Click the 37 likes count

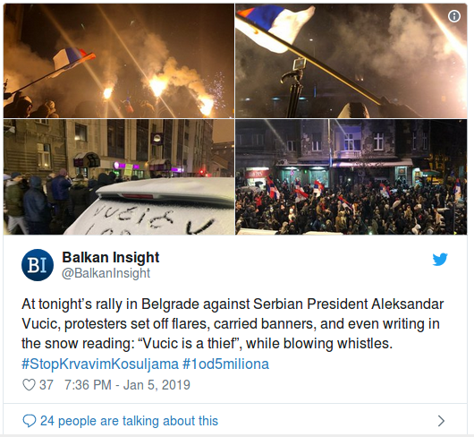(47, 385)
